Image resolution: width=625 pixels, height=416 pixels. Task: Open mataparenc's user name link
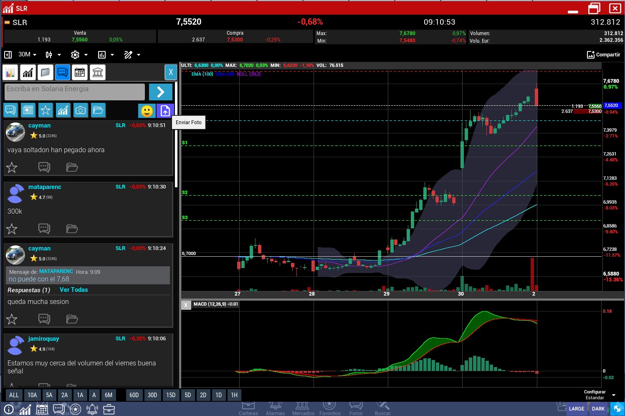45,187
